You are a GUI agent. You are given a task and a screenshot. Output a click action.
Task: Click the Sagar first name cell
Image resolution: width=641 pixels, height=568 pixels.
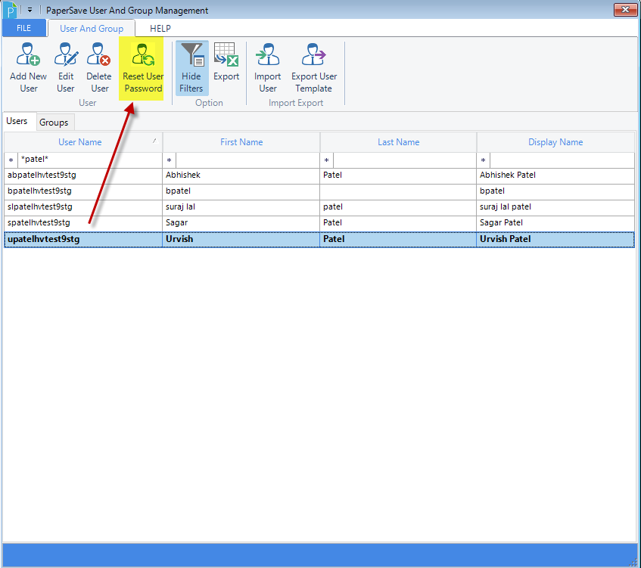(x=241, y=224)
